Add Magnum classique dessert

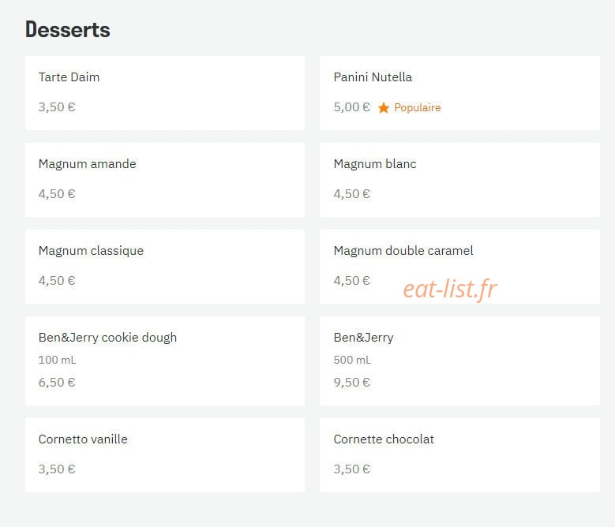[165, 267]
